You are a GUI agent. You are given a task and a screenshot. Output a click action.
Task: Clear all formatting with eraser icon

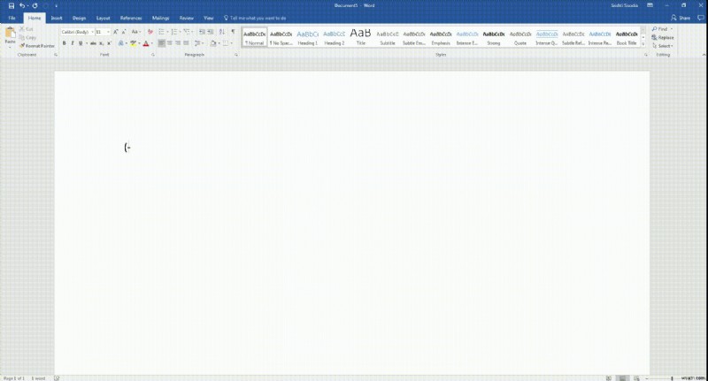tap(150, 32)
